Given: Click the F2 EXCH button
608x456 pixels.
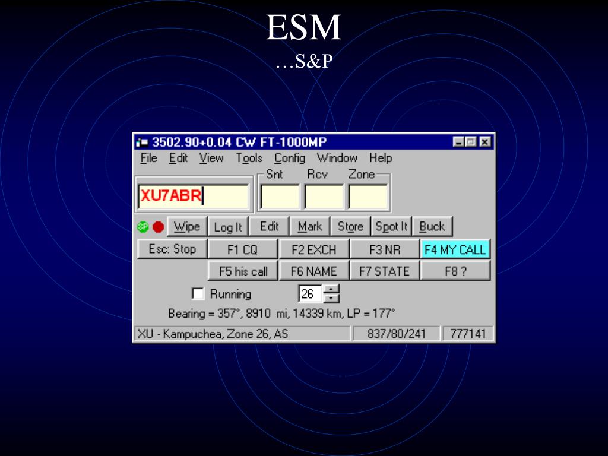Looking at the screenshot, I should 313,249.
